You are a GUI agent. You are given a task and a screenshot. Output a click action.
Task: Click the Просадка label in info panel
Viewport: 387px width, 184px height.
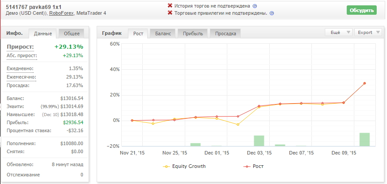coord(18,85)
